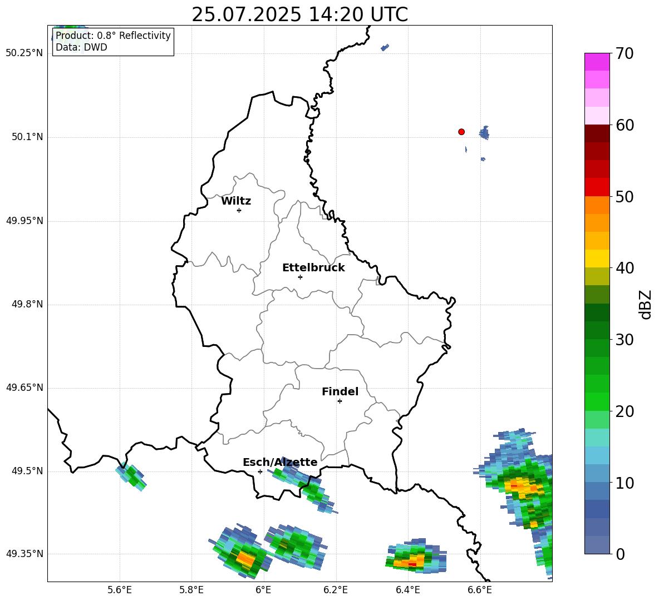Select the Findel station label
The height and width of the screenshot is (601, 659).
click(x=340, y=391)
